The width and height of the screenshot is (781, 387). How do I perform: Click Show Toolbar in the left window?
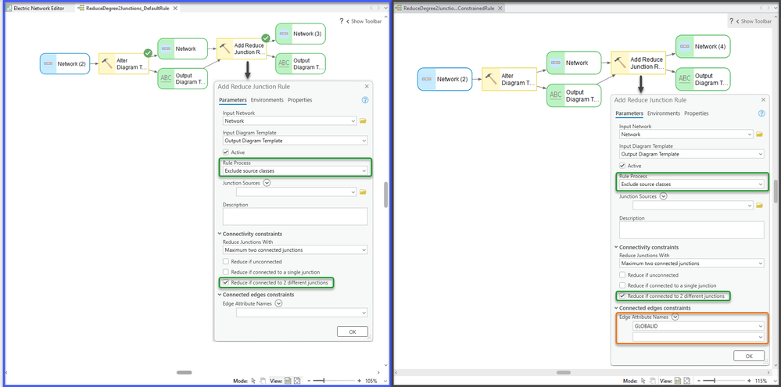click(x=364, y=21)
